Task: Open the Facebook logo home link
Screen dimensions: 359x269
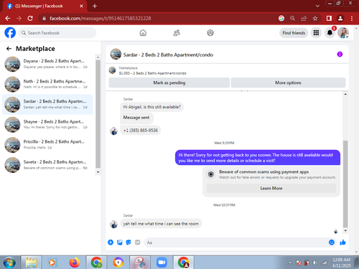Action: (10, 33)
